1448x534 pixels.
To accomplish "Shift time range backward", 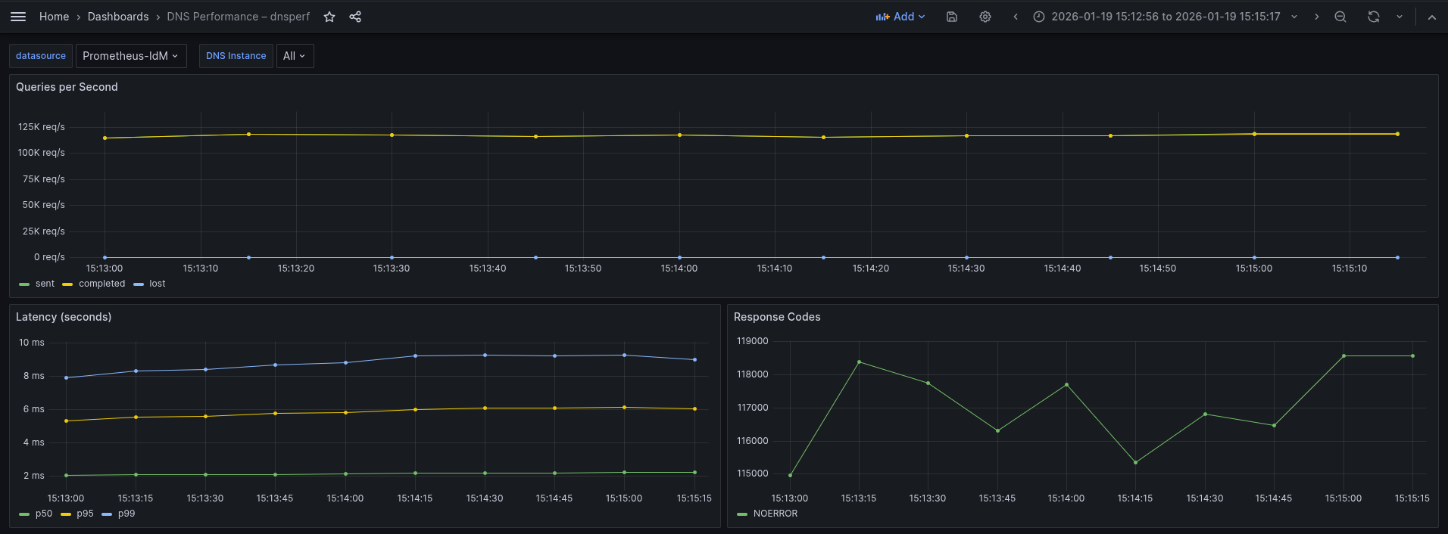I will tap(1016, 17).
